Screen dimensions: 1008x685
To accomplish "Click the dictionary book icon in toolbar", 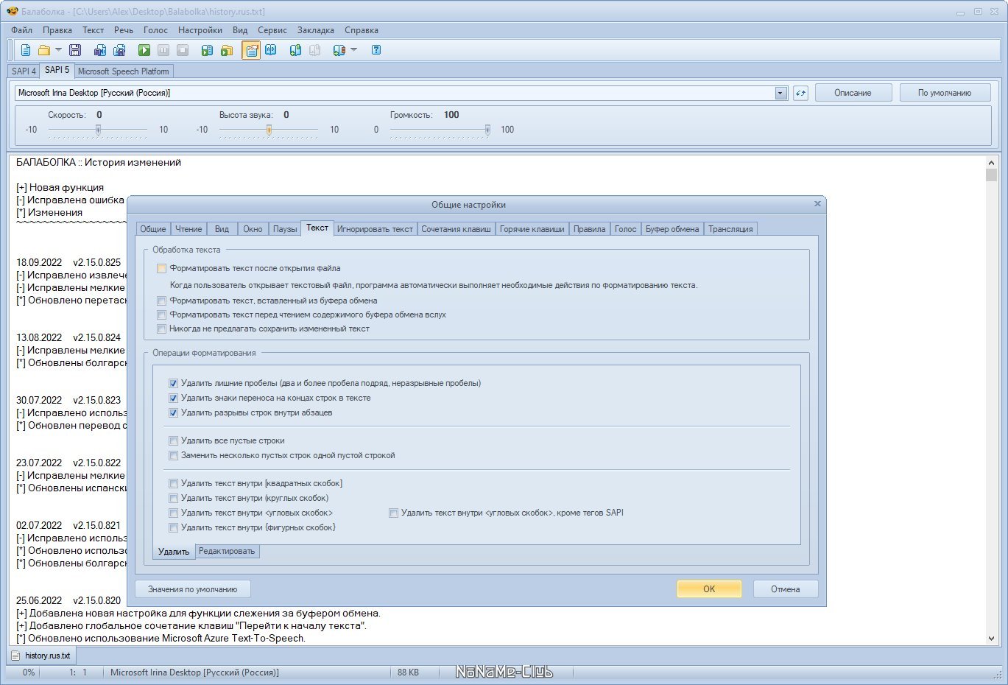I will [271, 50].
